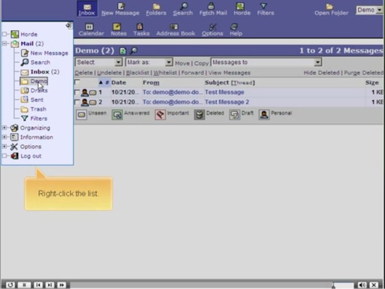Open the Select dropdown
The width and height of the screenshot is (385, 289).
99,62
